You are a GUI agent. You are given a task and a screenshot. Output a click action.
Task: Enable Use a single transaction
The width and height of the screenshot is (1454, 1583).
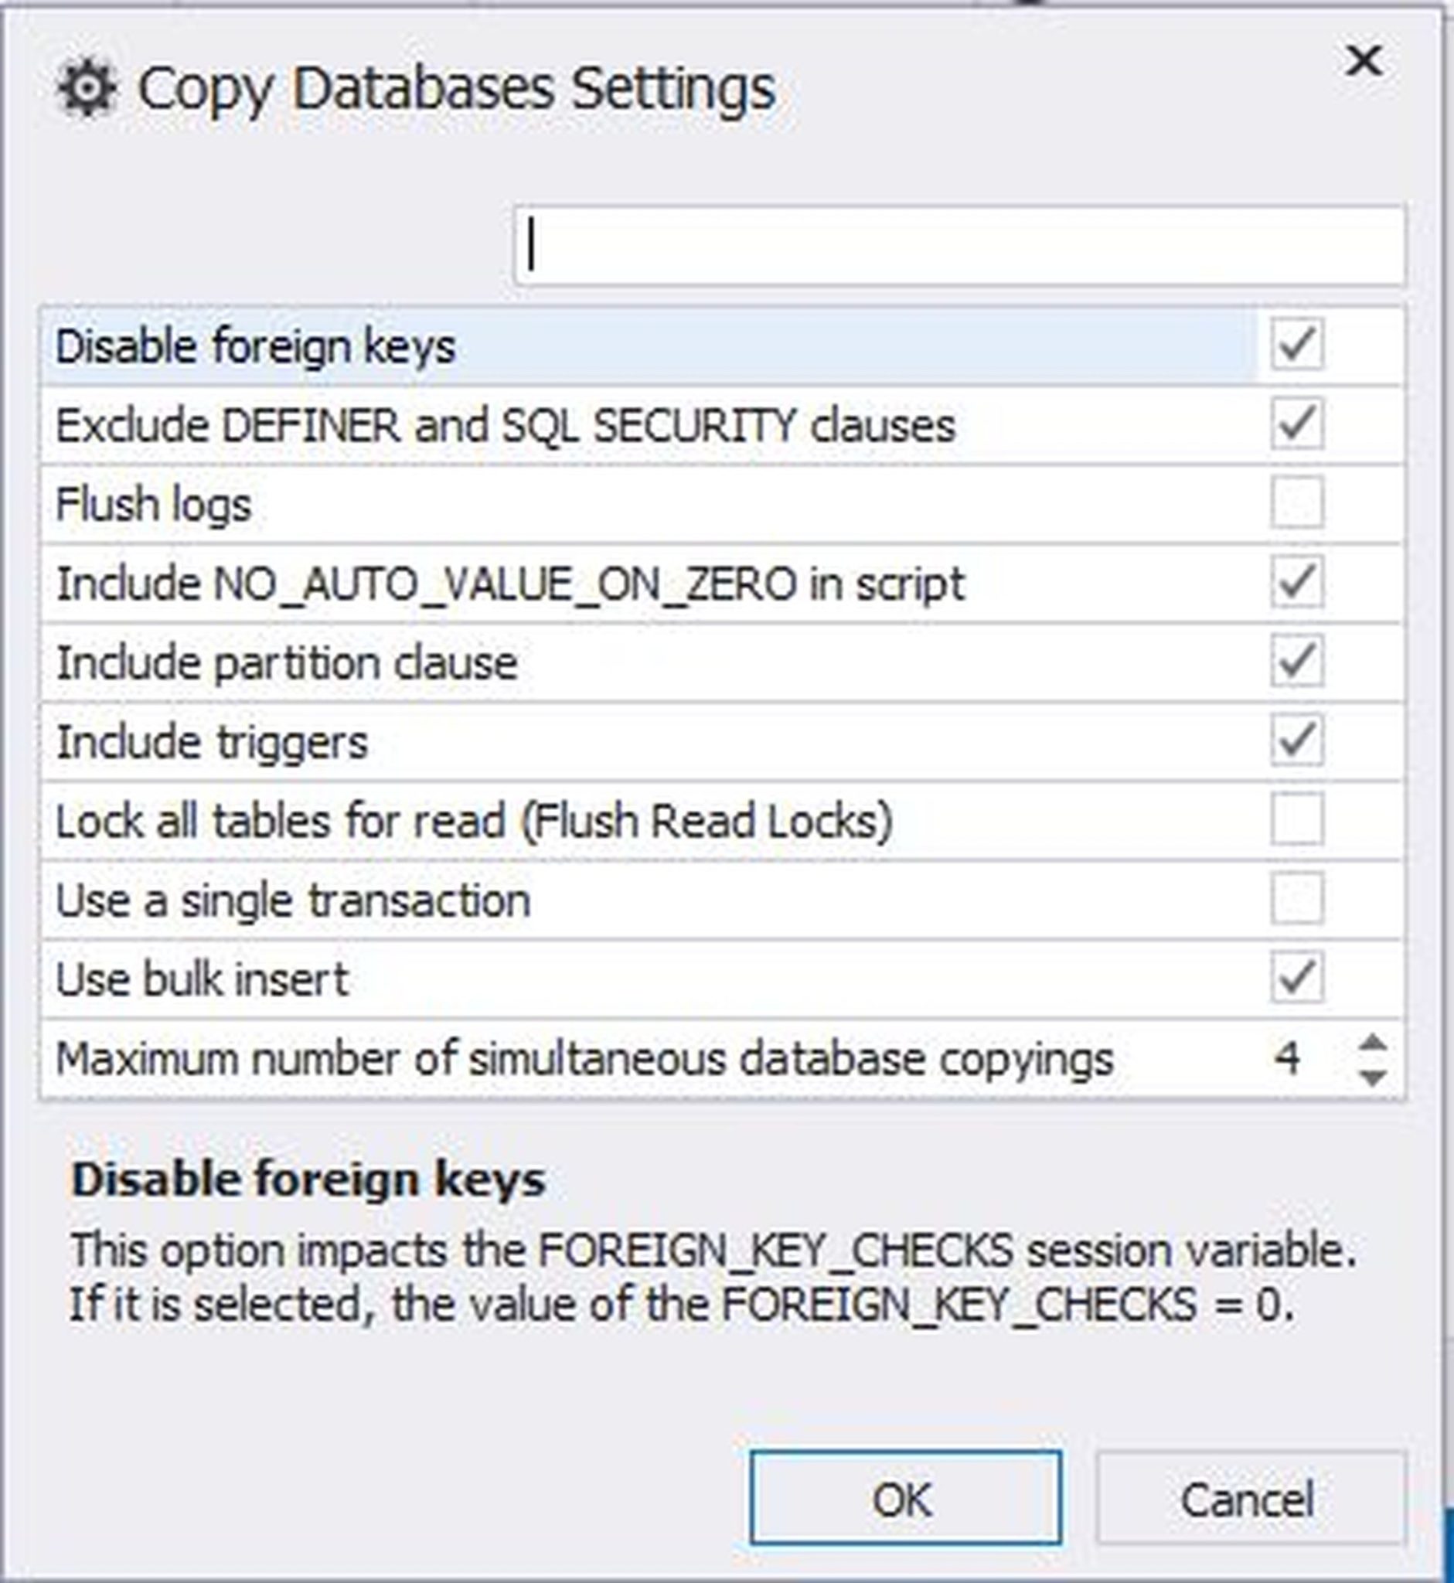1298,898
